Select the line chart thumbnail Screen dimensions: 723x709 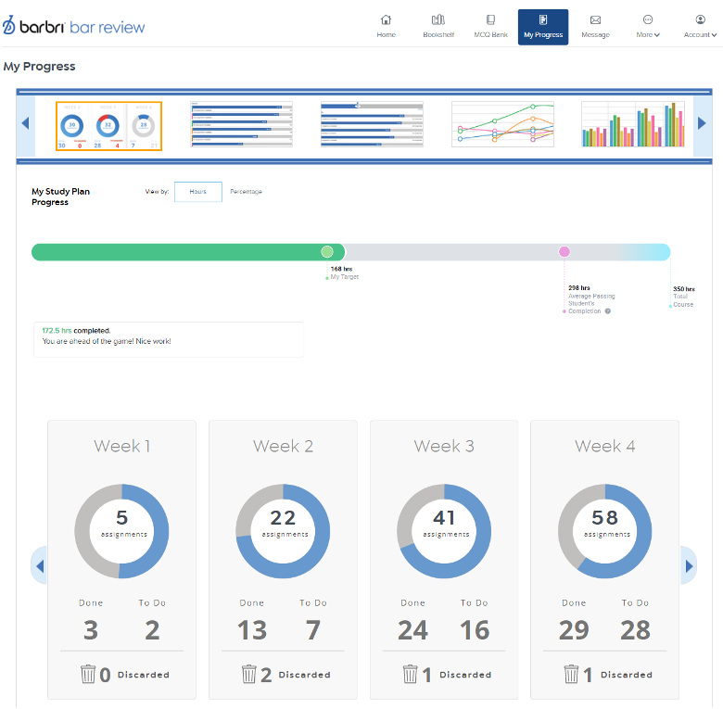[502, 124]
